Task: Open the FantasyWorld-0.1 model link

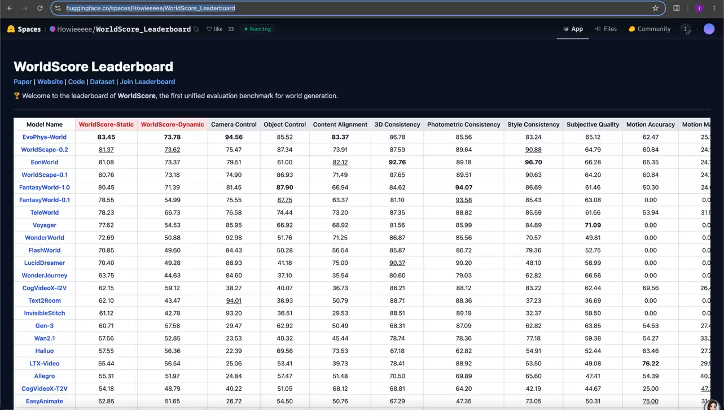Action: click(45, 200)
